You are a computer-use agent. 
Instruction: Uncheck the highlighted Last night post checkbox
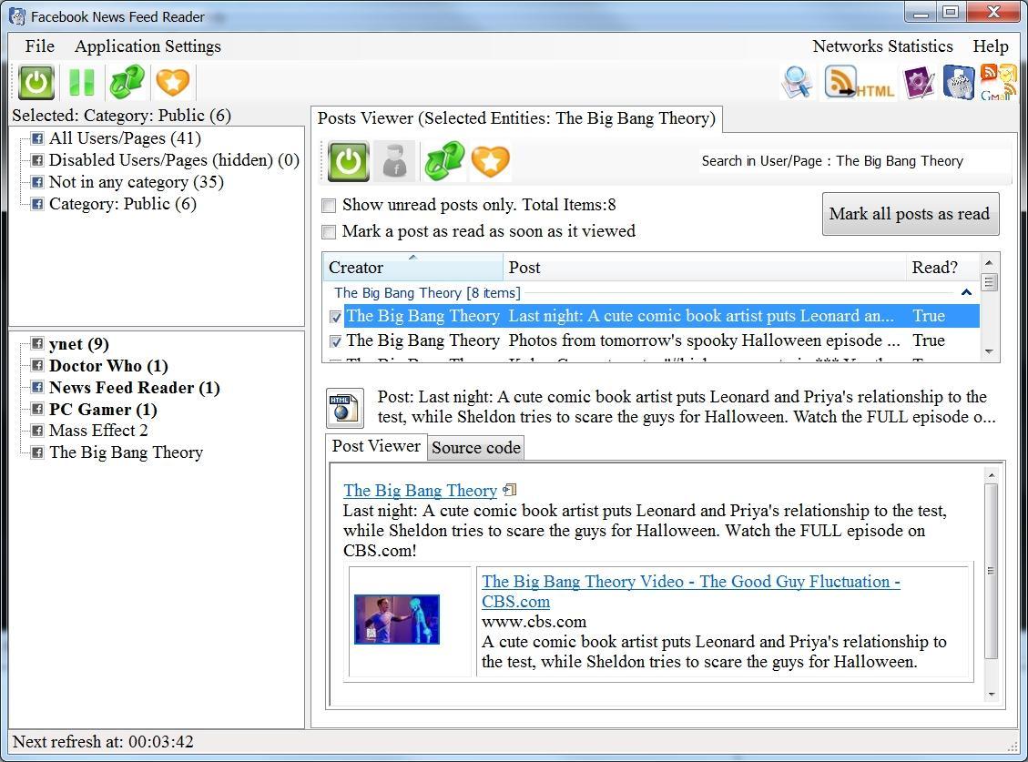pos(336,318)
